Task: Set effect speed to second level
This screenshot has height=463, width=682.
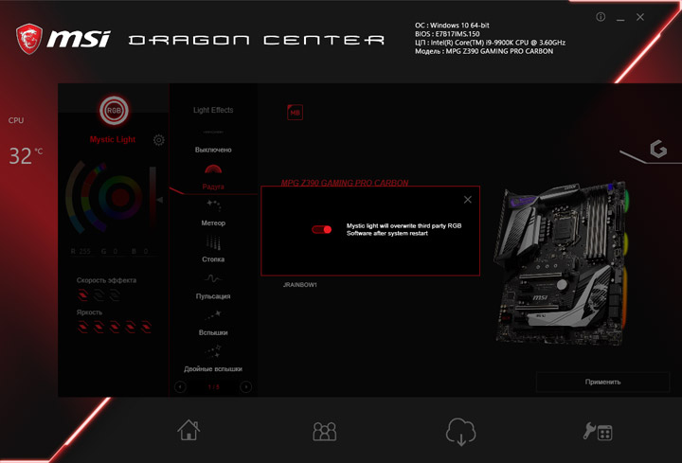Action: pos(99,295)
